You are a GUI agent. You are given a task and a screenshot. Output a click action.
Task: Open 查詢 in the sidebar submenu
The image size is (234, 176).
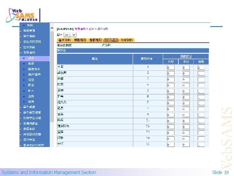click(x=31, y=96)
